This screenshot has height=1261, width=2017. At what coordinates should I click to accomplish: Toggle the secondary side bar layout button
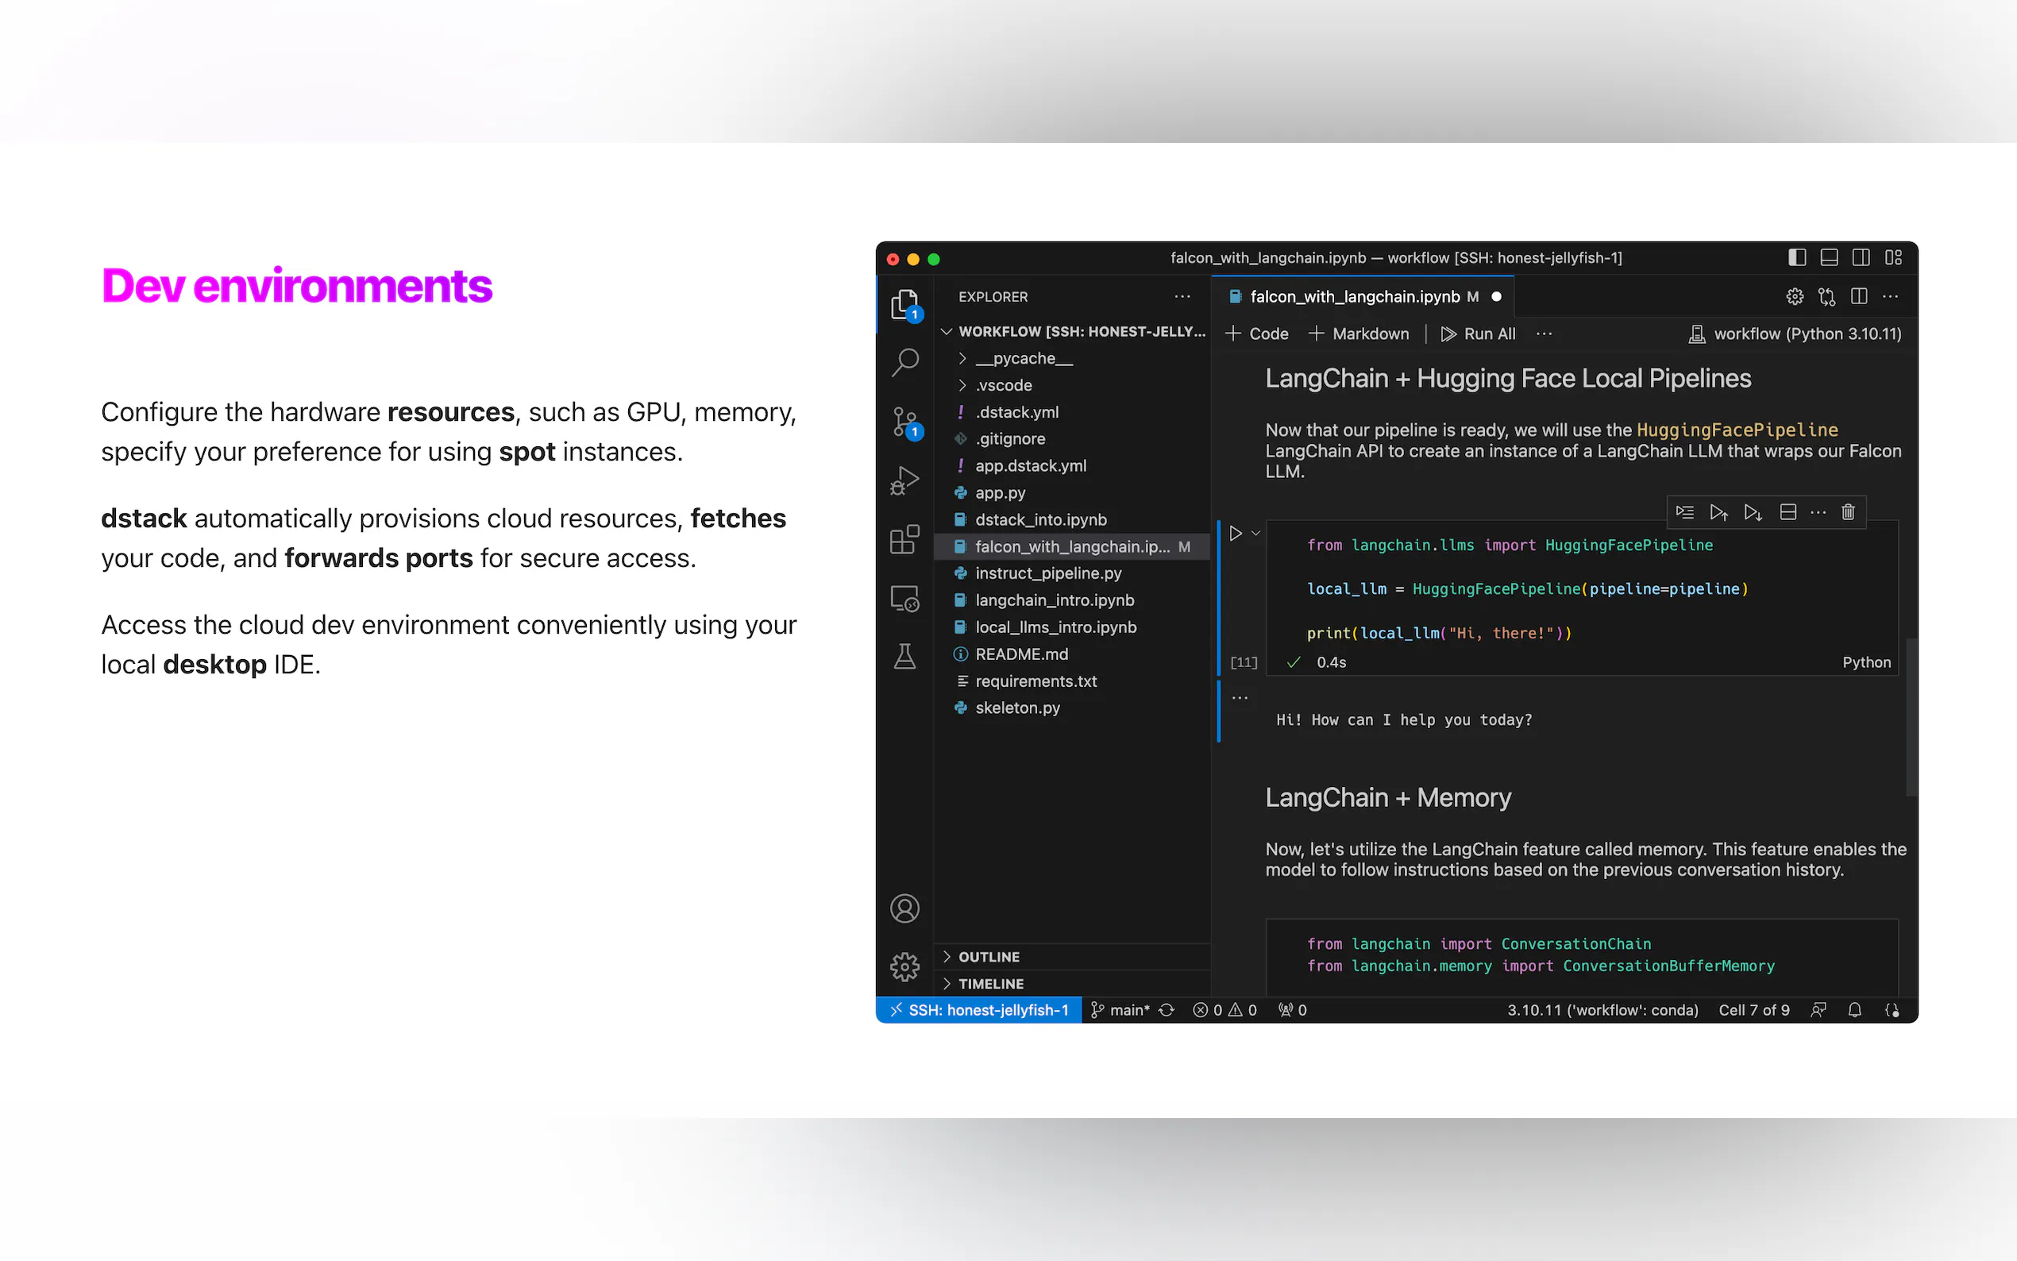(x=1861, y=258)
